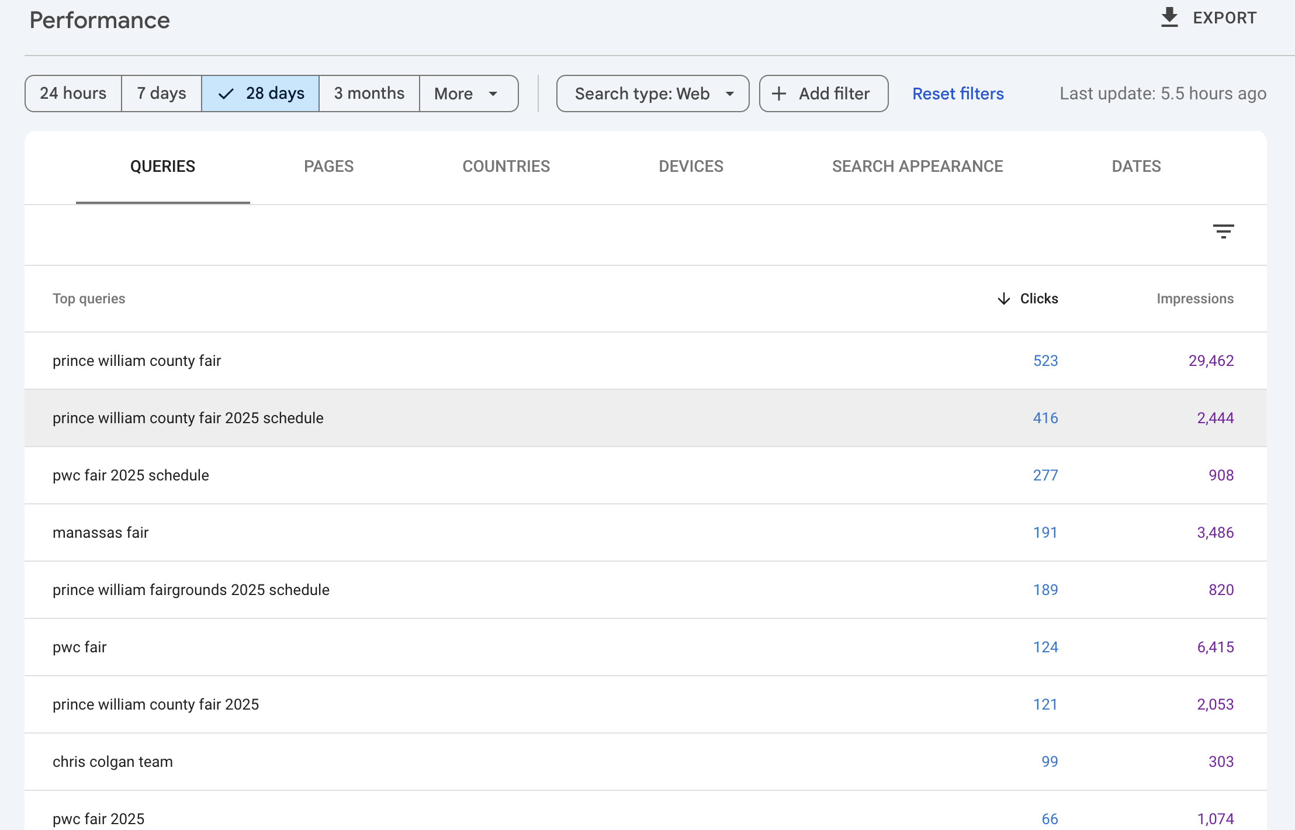Image resolution: width=1295 pixels, height=830 pixels.
Task: Open the chris colgan team query row
Action: (113, 762)
